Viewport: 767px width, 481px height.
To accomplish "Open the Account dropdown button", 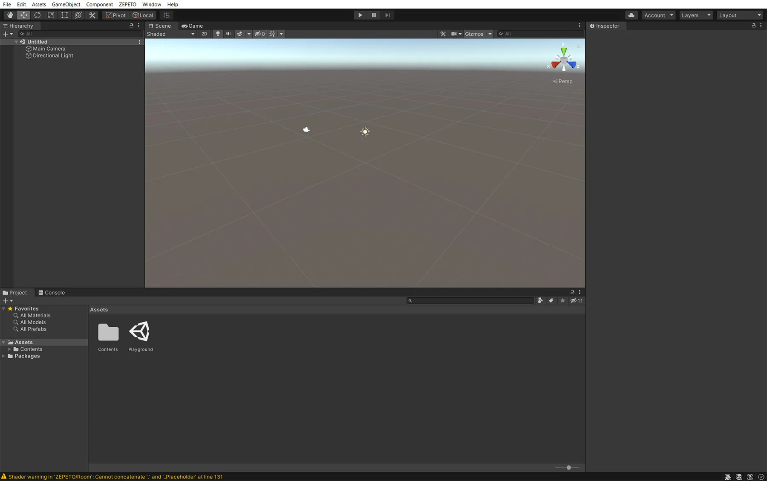I will coord(658,15).
